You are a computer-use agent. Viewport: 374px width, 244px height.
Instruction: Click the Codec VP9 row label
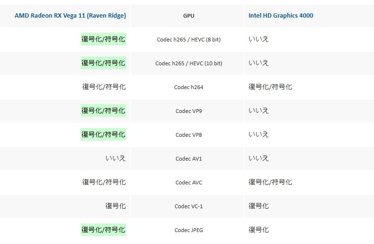coord(188,111)
